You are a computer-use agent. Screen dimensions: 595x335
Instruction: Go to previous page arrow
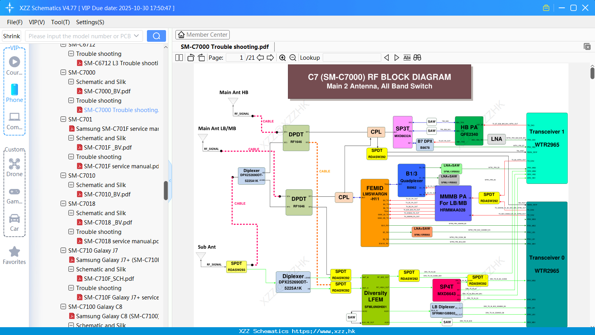(260, 57)
